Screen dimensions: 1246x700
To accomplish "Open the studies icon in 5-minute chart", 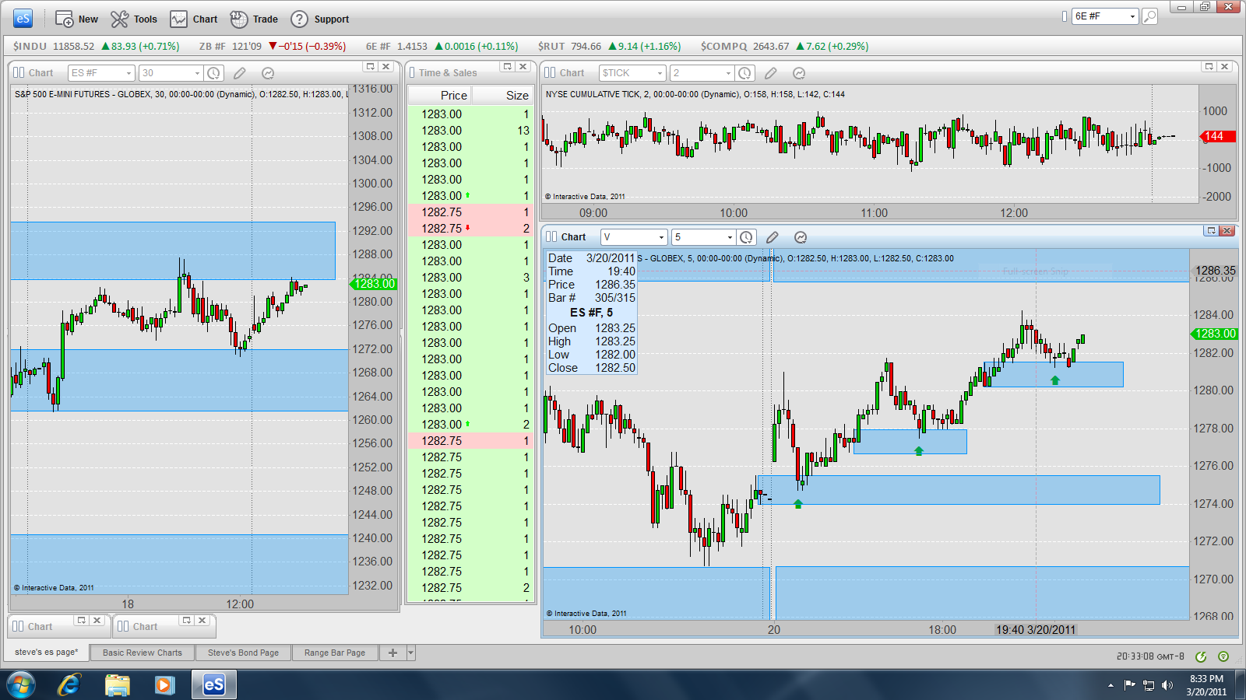I will (801, 237).
